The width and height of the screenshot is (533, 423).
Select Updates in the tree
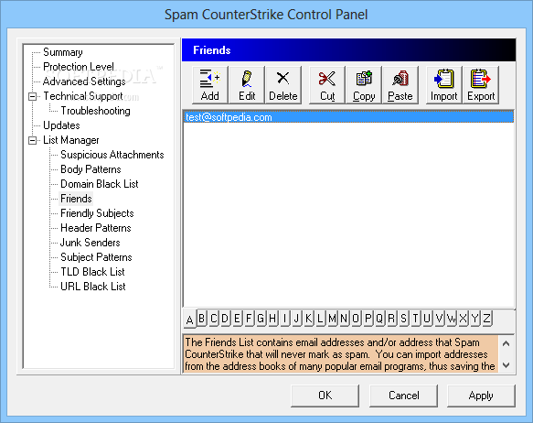click(61, 125)
